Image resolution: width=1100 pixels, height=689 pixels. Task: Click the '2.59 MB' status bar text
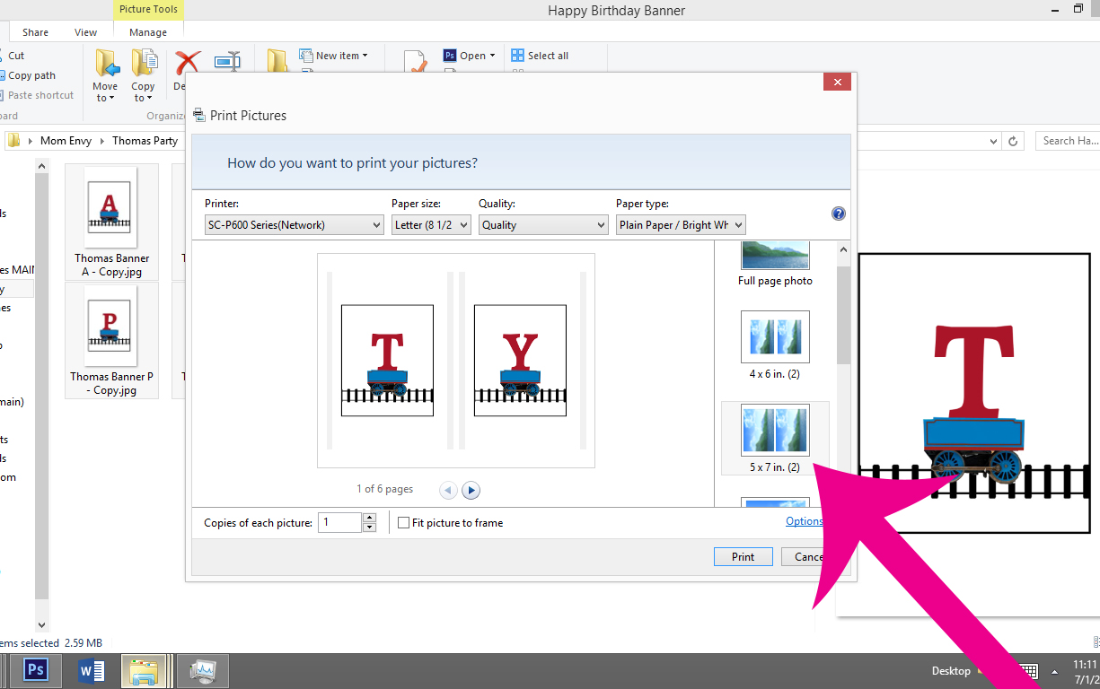(84, 643)
